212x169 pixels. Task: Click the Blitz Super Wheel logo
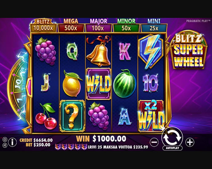tap(188, 50)
